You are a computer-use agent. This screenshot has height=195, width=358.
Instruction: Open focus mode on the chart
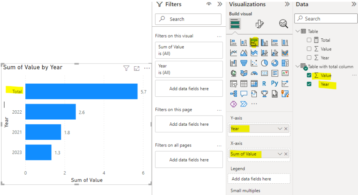tap(136, 68)
